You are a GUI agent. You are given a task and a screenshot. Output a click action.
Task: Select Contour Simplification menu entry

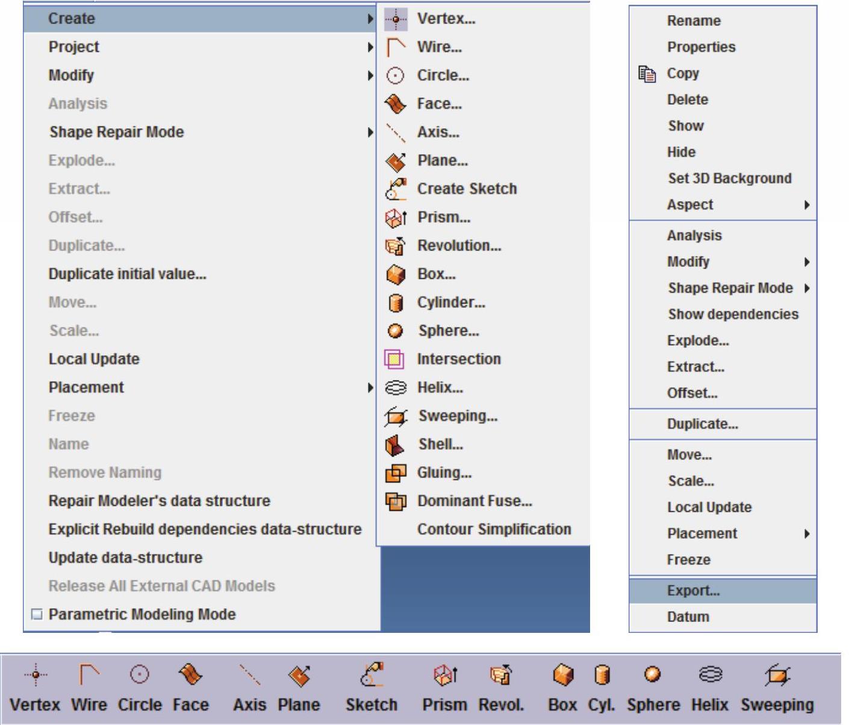(x=494, y=529)
